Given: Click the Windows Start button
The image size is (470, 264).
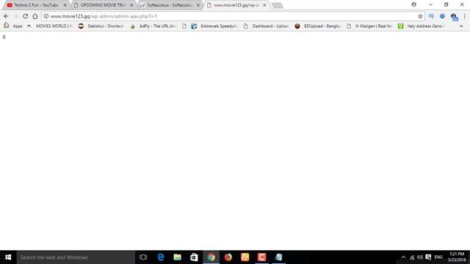Looking at the screenshot, I should tap(8, 257).
